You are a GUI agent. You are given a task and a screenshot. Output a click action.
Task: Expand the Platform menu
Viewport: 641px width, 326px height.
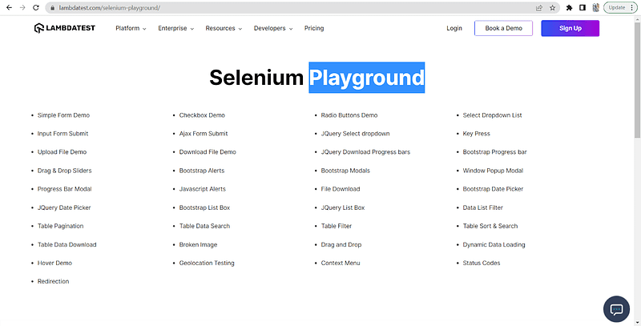click(x=131, y=28)
